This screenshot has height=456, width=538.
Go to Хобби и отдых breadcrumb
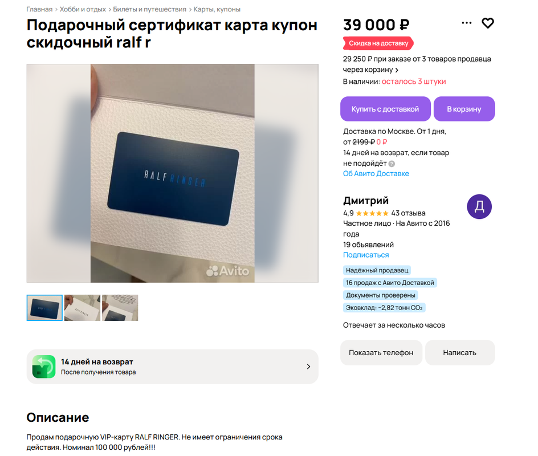coord(83,9)
